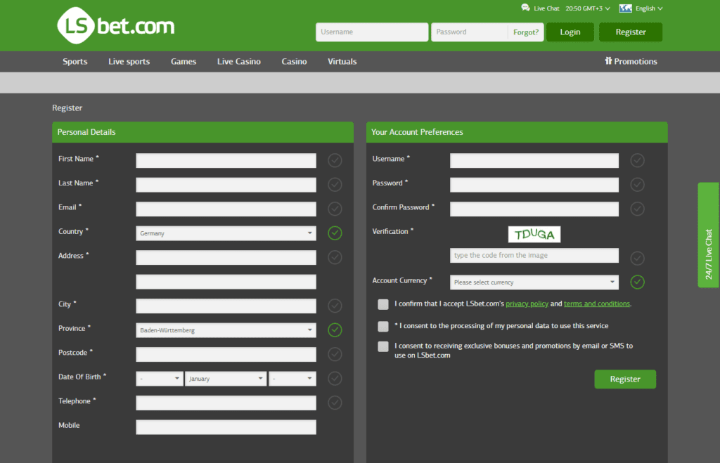Click the Telephone field

click(226, 403)
